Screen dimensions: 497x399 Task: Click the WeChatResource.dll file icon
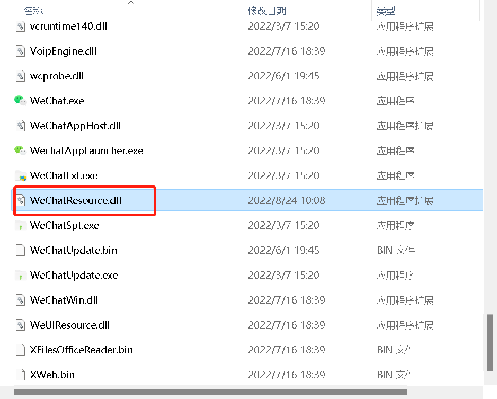pos(20,200)
